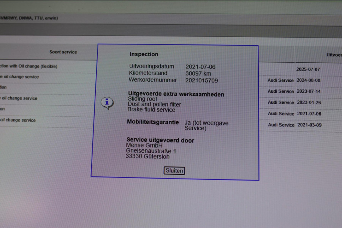Select the Mense GmbH dealer name
Screen dimensions: 342x228
click(x=144, y=146)
